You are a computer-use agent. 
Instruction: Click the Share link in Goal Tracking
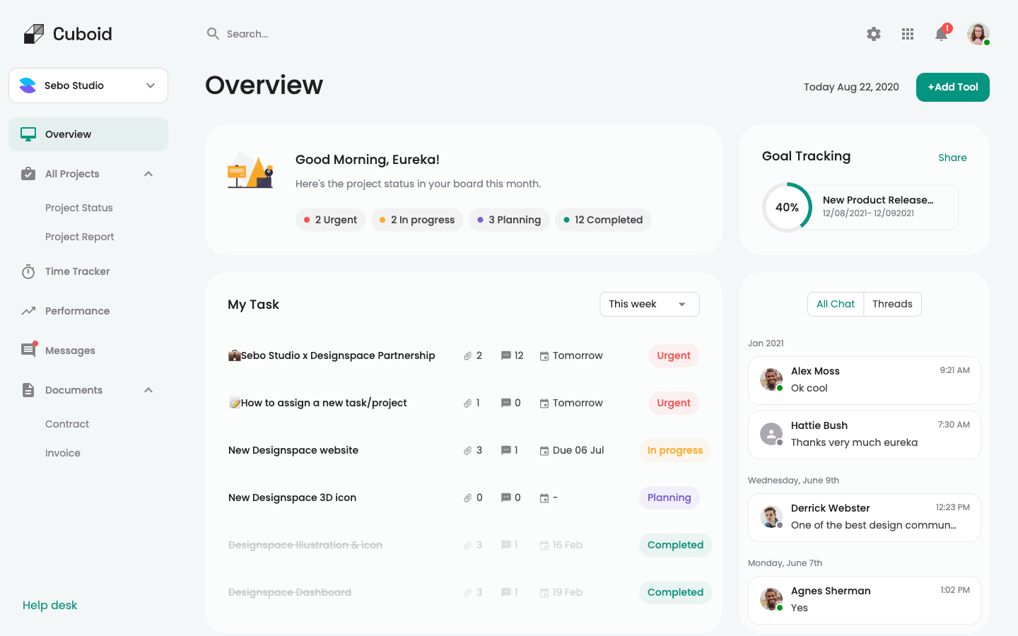pyautogui.click(x=952, y=158)
